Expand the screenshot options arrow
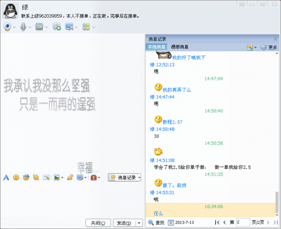Viewport: 281px width, 229px height. click(86, 178)
